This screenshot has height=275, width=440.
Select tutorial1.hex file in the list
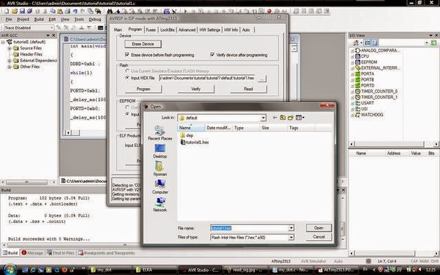coord(195,142)
